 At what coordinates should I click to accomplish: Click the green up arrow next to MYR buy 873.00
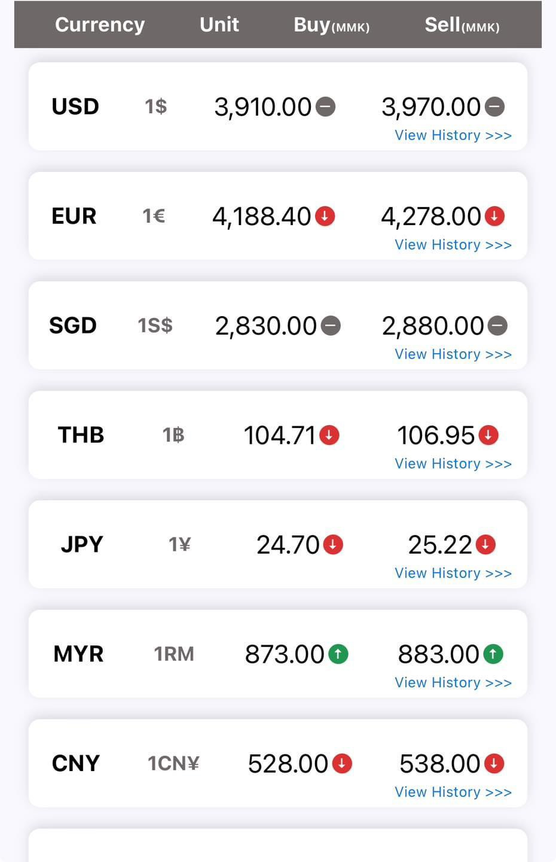click(x=338, y=654)
